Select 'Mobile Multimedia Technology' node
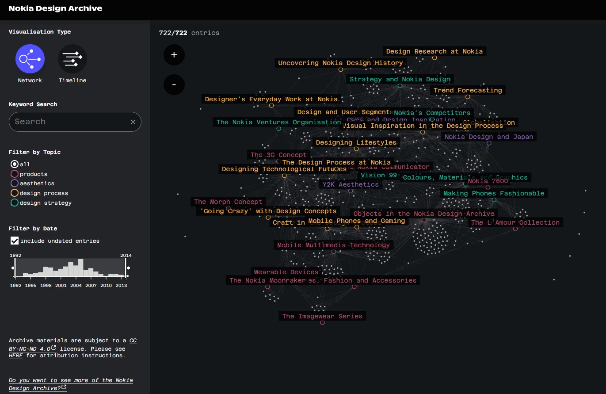 (x=334, y=245)
